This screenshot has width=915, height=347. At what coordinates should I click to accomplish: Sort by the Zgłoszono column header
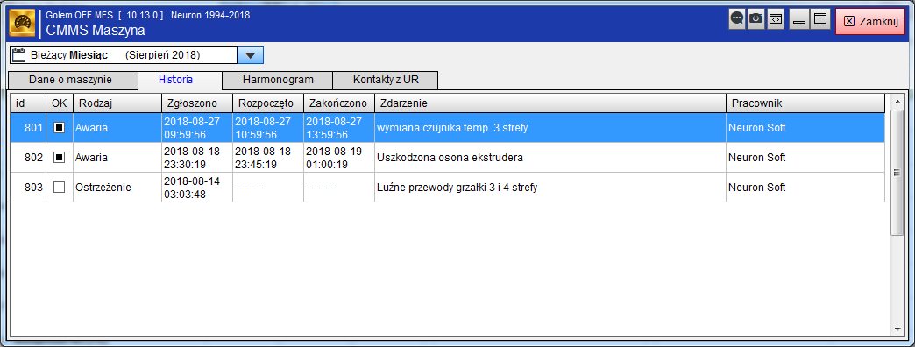(x=197, y=103)
